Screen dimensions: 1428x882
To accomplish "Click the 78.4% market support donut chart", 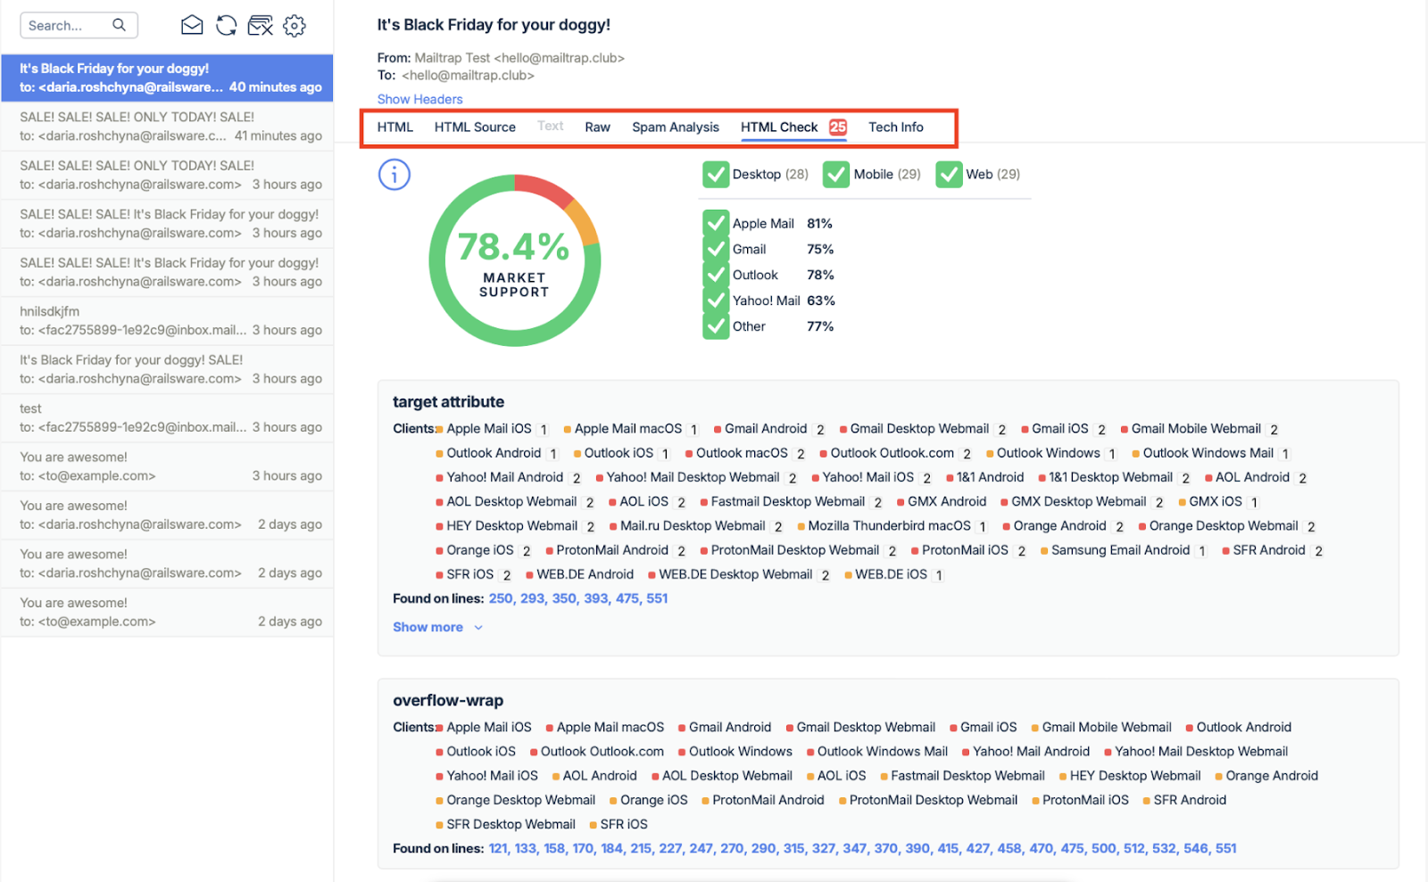I will pos(515,260).
